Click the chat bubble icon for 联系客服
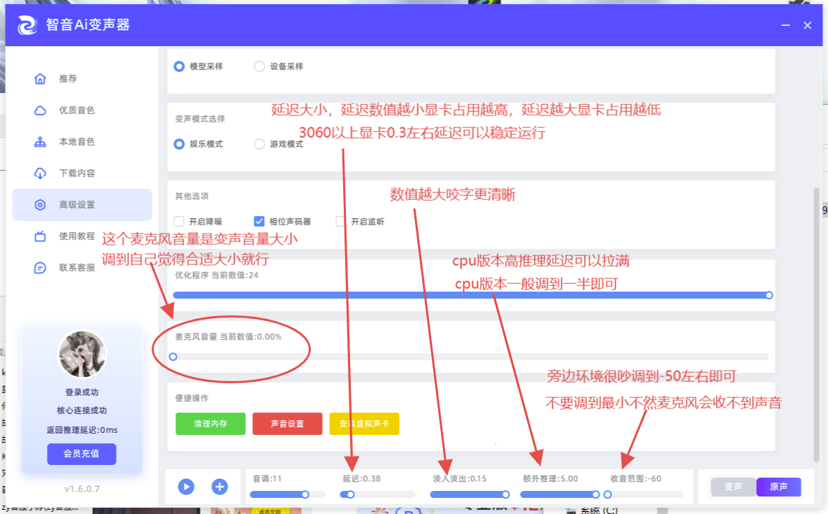Screen dimensions: 828x514 [x=40, y=268]
